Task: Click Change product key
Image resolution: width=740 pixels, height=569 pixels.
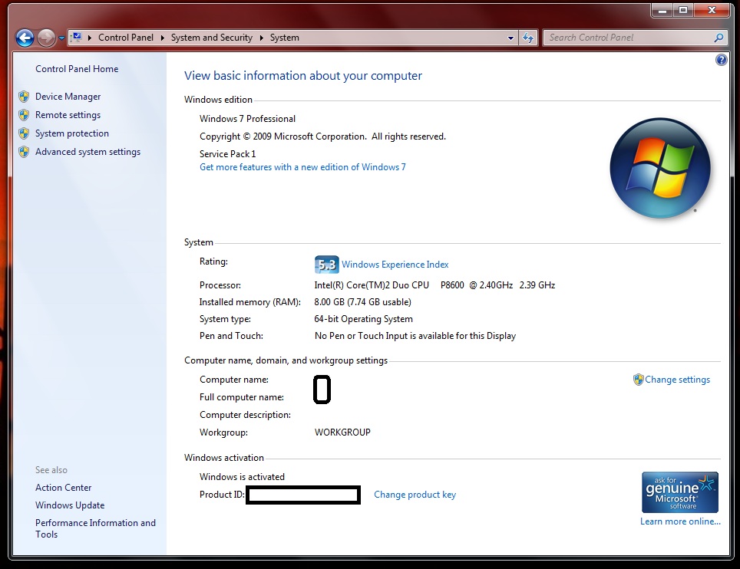Action: coord(415,495)
